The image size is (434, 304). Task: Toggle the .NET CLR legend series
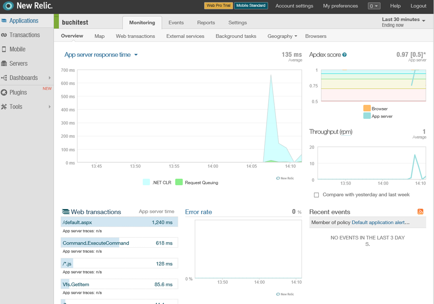(x=147, y=182)
